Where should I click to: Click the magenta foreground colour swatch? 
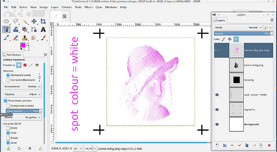point(23,45)
